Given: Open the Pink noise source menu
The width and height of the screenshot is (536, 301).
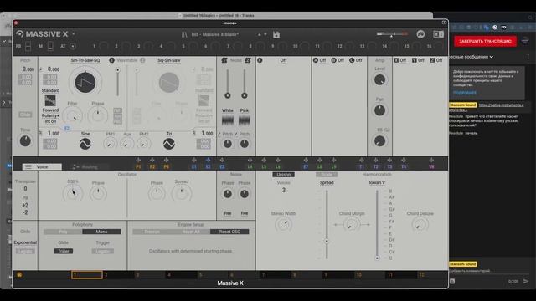Looking at the screenshot, I should pos(245,110).
